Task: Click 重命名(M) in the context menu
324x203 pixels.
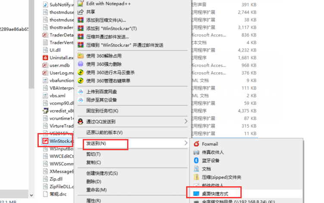Action: (x=97, y=190)
